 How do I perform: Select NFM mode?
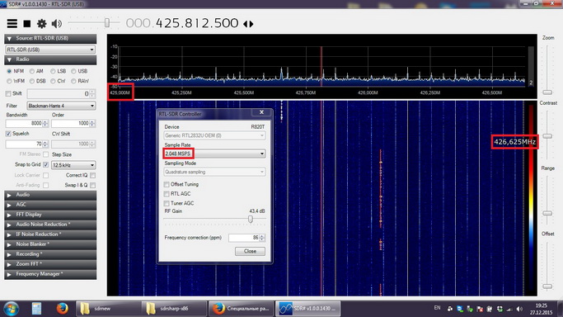click(x=9, y=71)
